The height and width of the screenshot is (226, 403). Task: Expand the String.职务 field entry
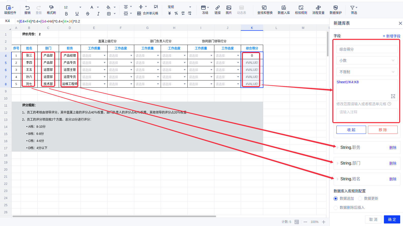pos(338,148)
